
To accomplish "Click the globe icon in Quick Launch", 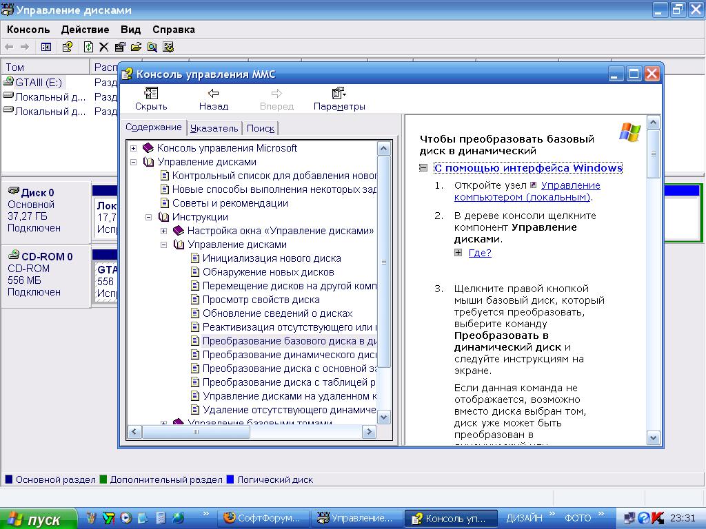I will (x=179, y=518).
